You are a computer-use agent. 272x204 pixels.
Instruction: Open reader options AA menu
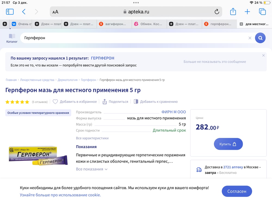click(x=55, y=12)
